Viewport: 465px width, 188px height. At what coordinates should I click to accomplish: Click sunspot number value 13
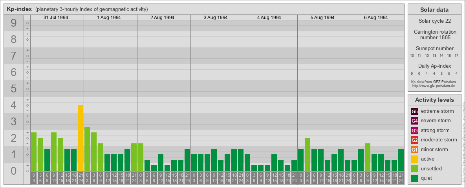coord(434,56)
